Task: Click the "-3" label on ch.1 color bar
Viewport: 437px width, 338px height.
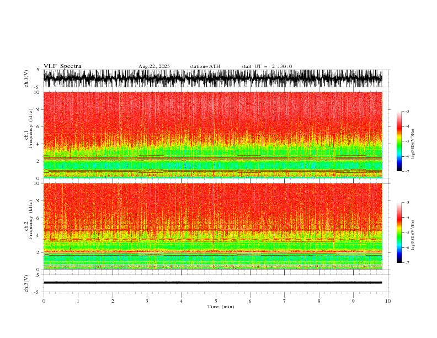Action: coord(407,111)
